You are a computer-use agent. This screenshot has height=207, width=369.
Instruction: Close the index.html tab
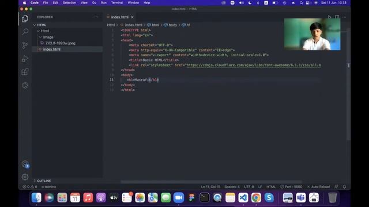132,17
